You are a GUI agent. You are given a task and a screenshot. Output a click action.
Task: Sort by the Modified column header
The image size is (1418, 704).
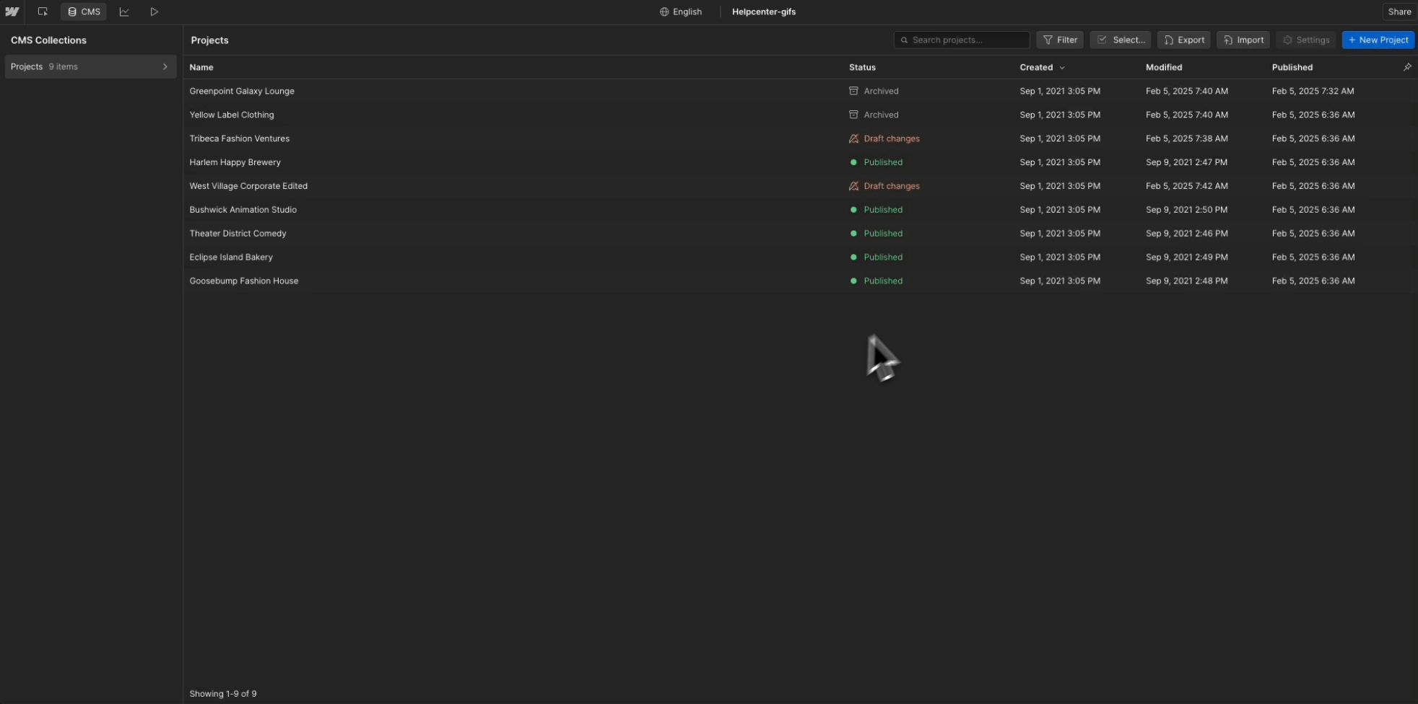tap(1164, 67)
